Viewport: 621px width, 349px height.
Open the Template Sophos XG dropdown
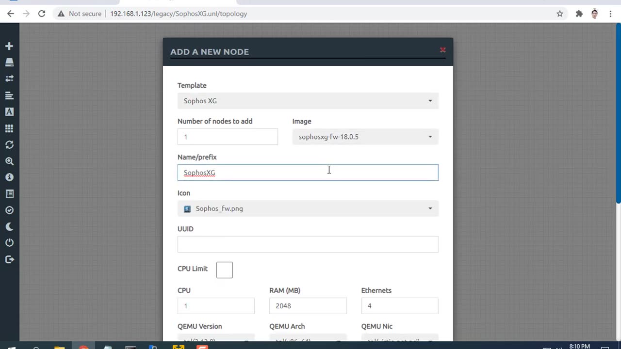pyautogui.click(x=308, y=101)
